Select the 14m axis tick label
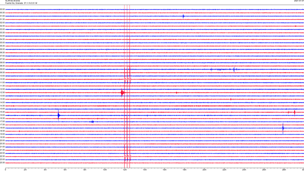 coord(145,170)
